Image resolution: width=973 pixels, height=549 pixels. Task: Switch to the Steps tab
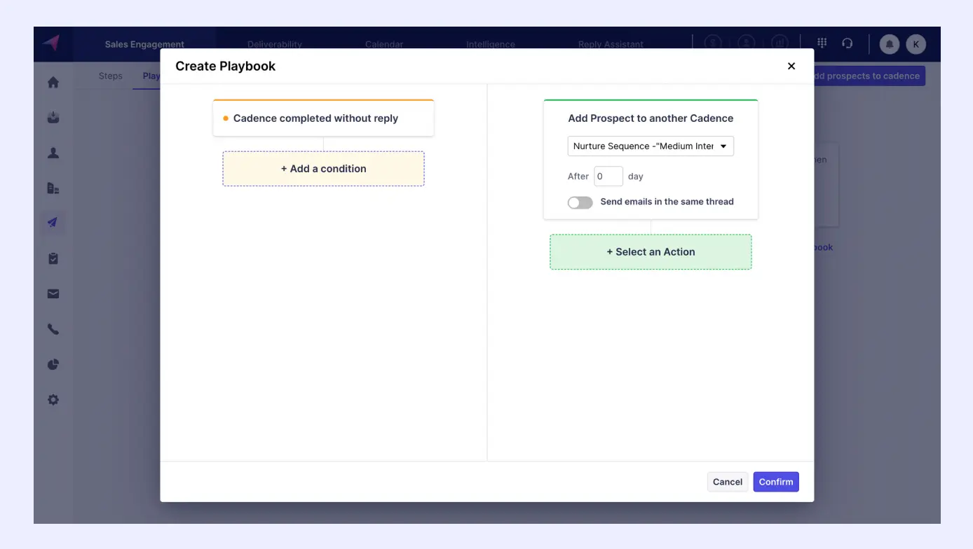pos(111,76)
